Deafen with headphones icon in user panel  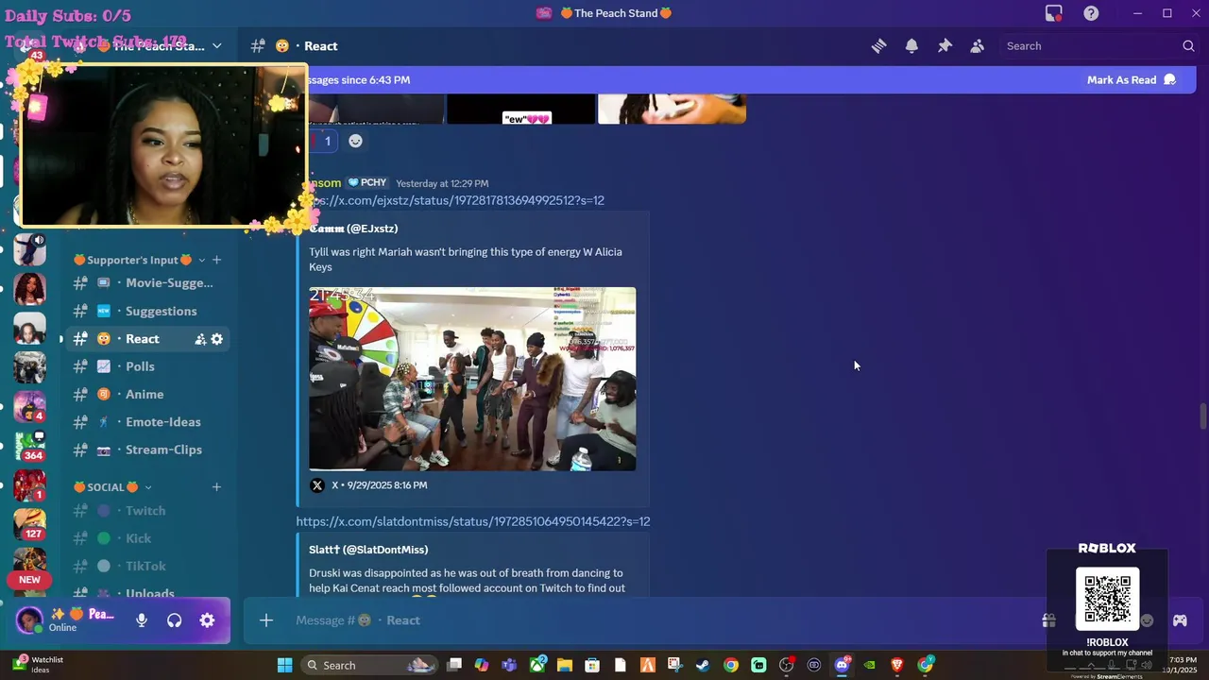click(x=175, y=620)
